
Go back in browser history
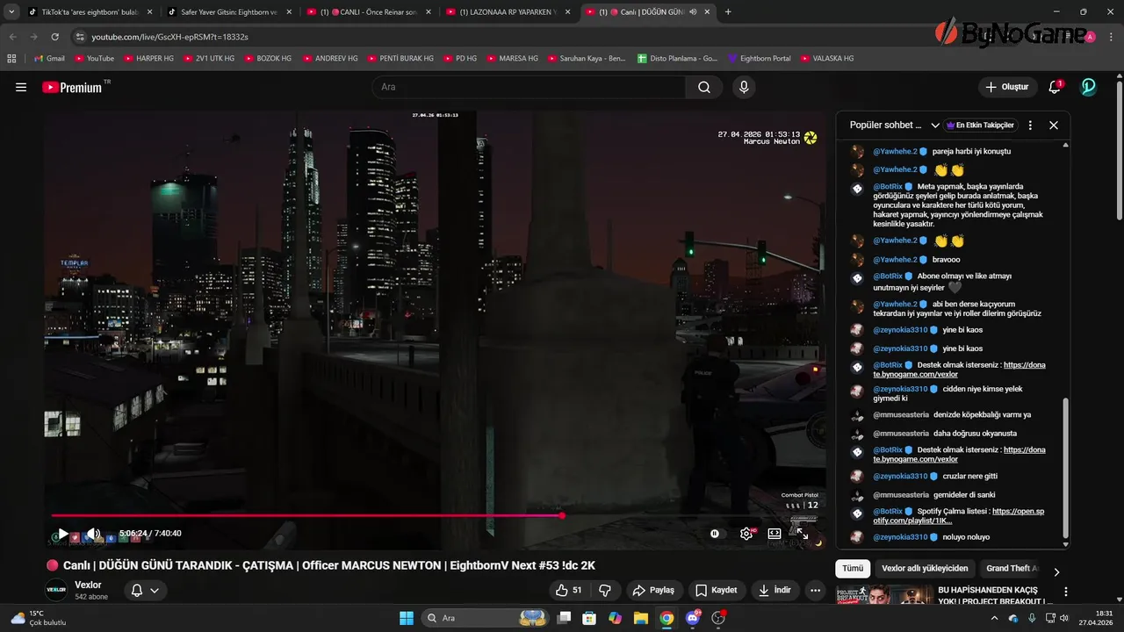(12, 37)
